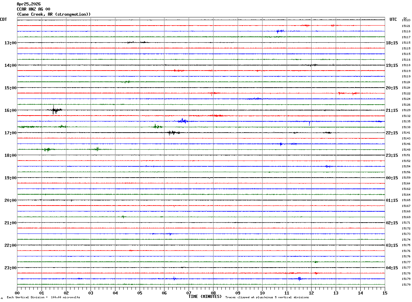Select the 23:00 CDT row label

click(10, 268)
